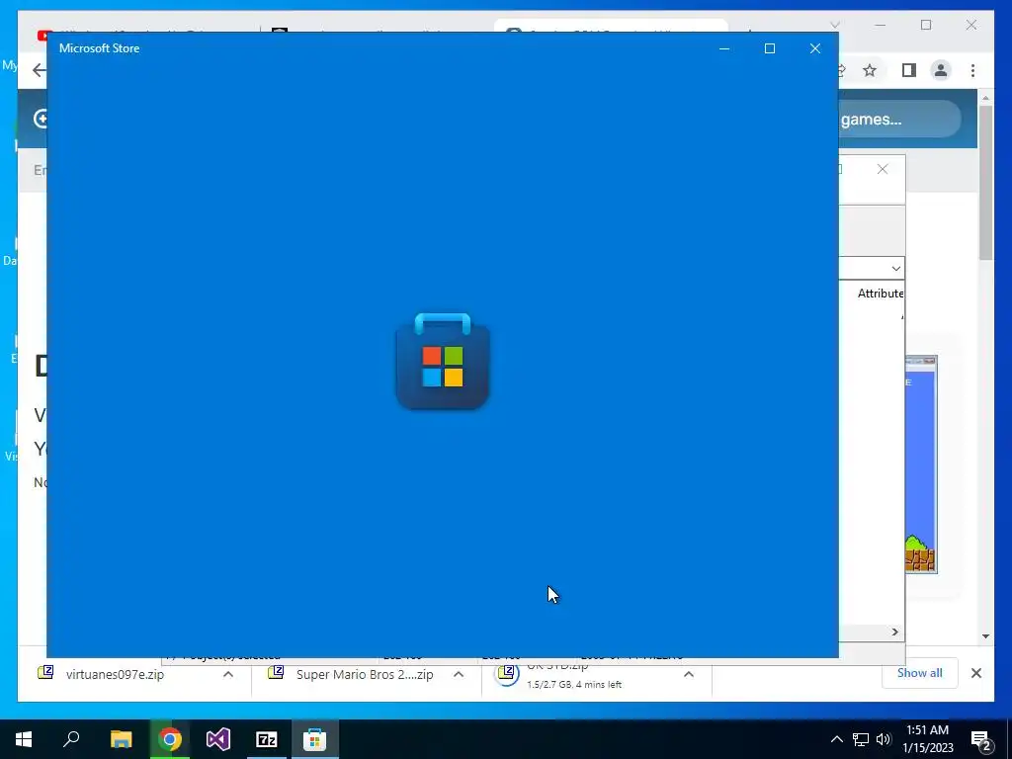This screenshot has width=1012, height=759.
Task: Expand options for Super Mario Bros 2 download
Action: (459, 674)
